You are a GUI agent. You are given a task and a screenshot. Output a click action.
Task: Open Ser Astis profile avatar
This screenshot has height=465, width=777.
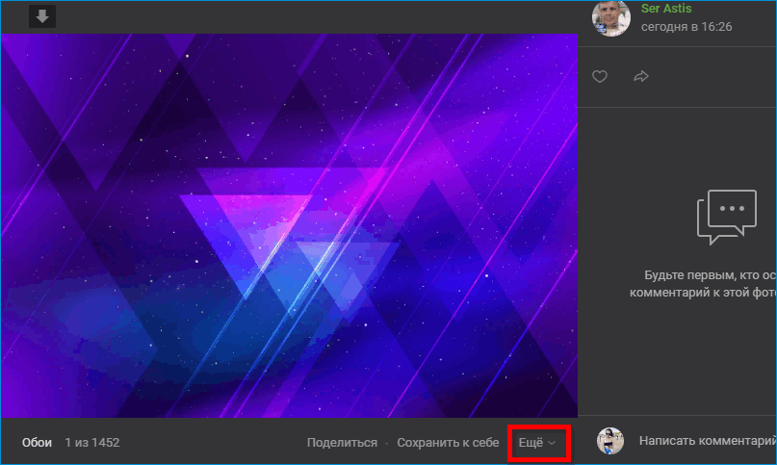tap(610, 17)
